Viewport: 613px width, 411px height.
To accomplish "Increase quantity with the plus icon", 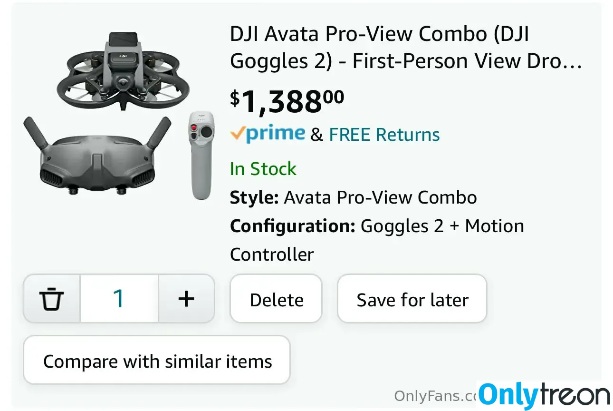I will point(186,299).
